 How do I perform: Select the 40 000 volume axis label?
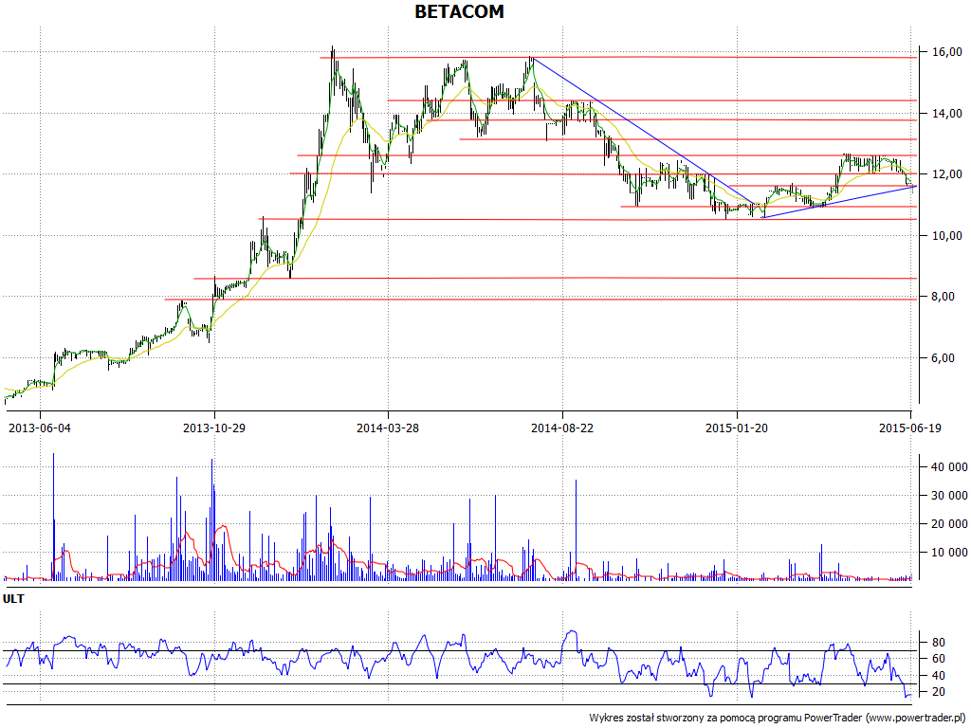[949, 467]
